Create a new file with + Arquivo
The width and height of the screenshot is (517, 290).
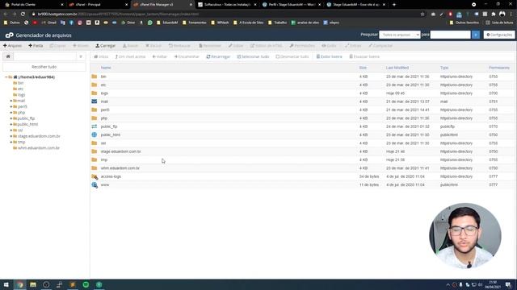pos(13,46)
